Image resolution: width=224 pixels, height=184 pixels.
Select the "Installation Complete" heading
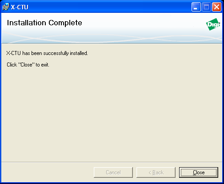[x=44, y=23]
